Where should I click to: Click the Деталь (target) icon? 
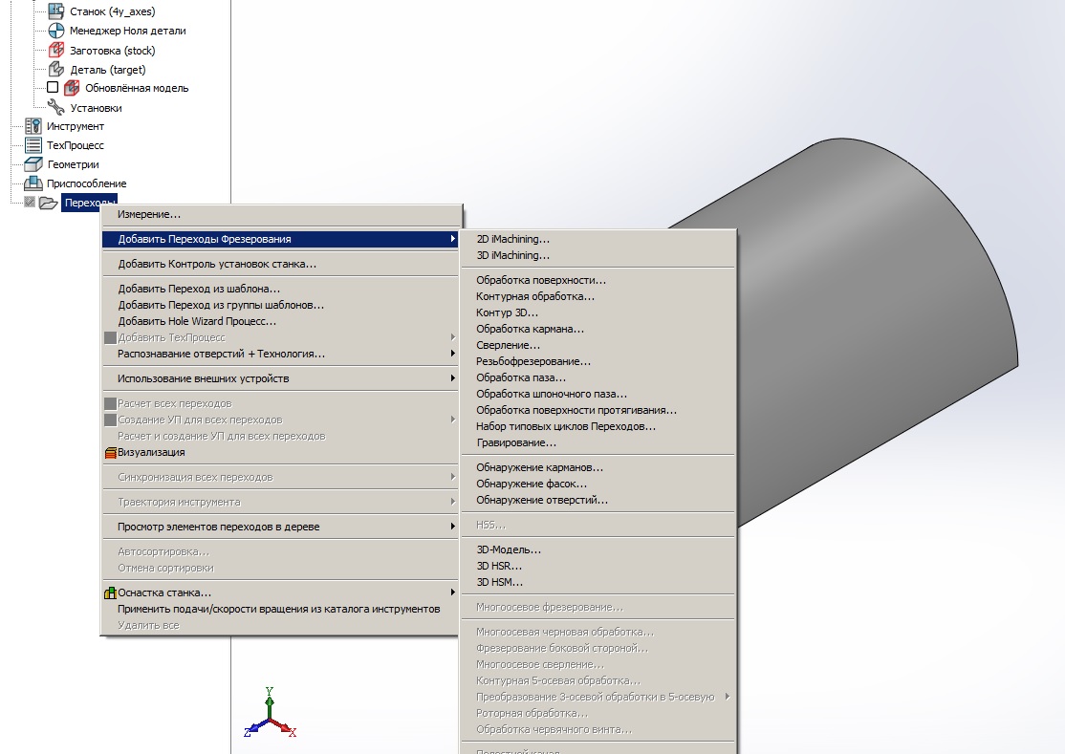click(x=56, y=69)
